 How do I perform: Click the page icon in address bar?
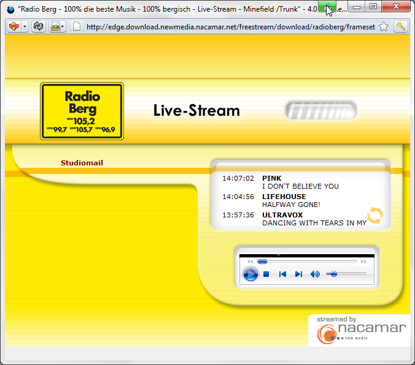(77, 26)
